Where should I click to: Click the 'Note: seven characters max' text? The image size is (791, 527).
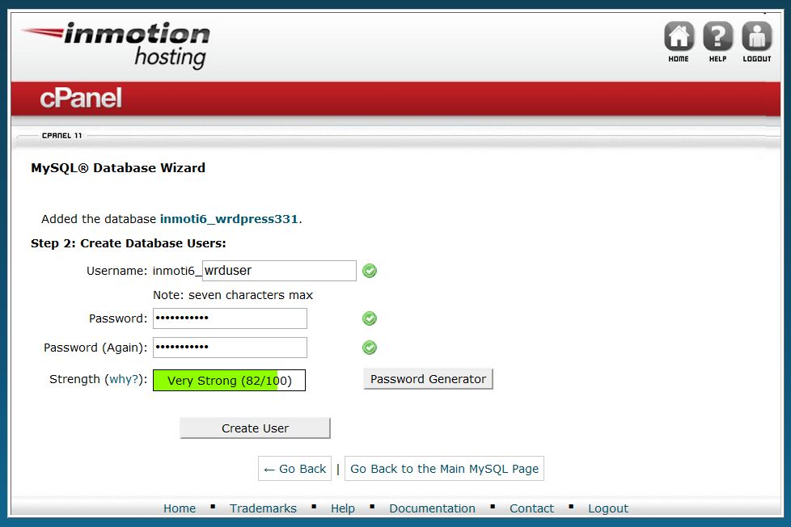233,295
